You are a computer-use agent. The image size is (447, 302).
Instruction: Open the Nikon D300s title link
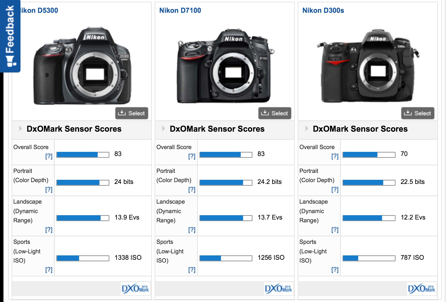[x=323, y=11]
